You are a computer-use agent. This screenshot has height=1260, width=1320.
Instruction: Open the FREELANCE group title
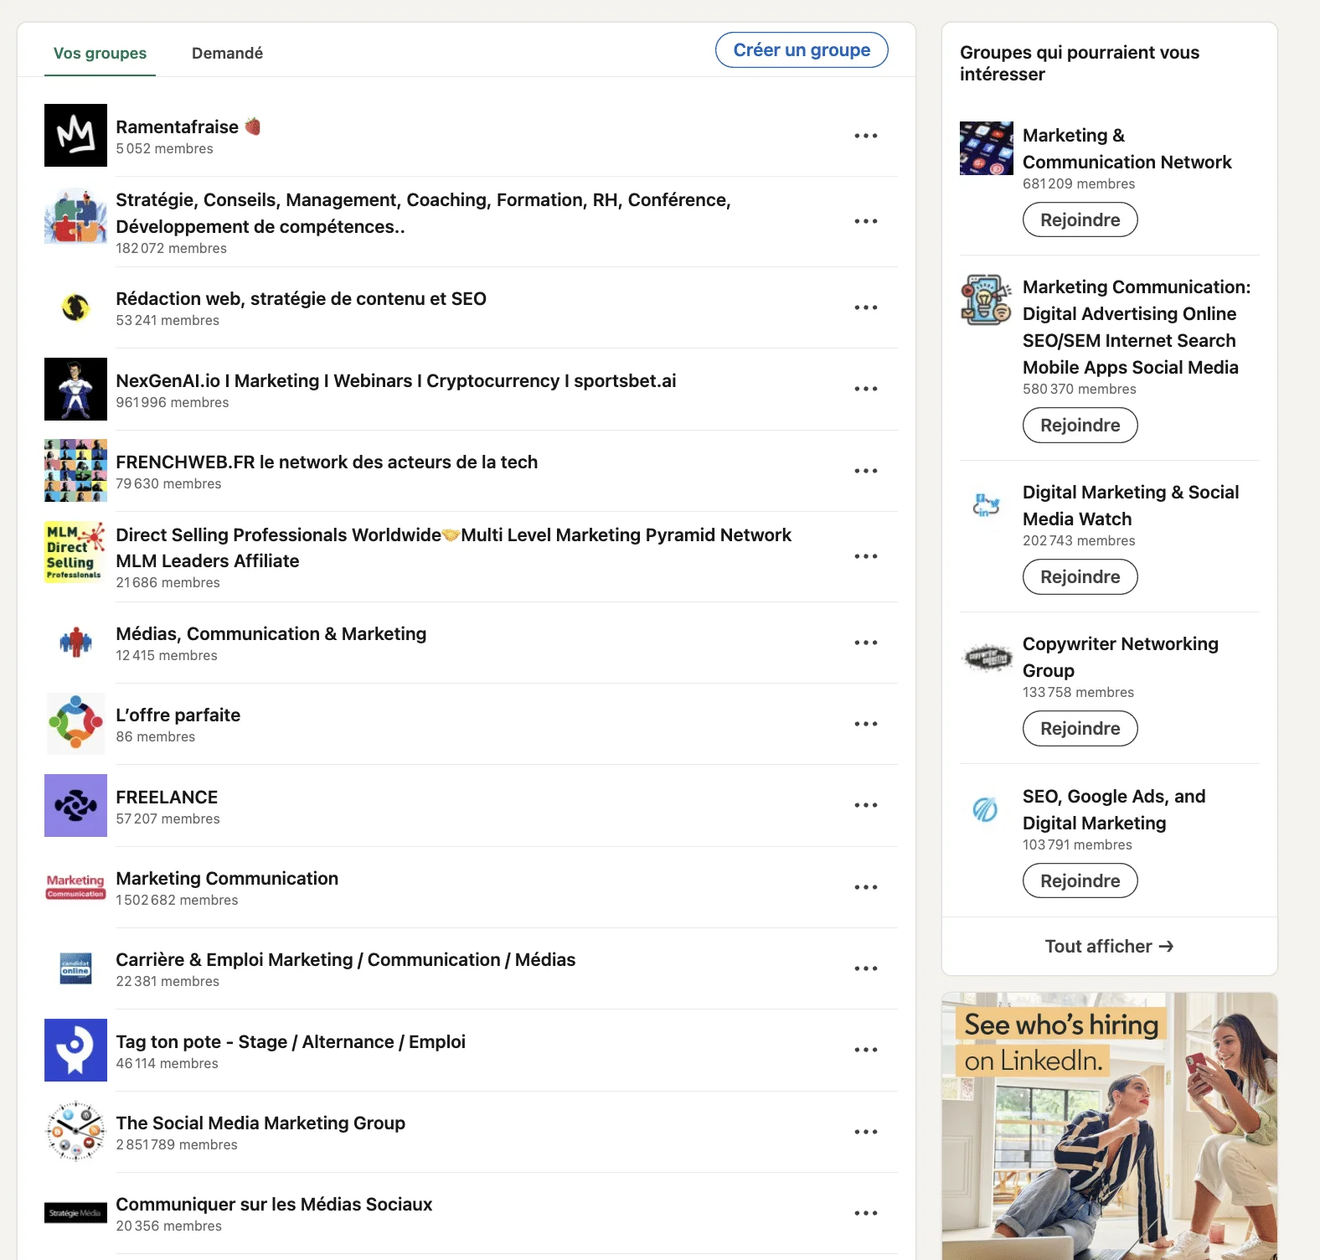(x=167, y=798)
